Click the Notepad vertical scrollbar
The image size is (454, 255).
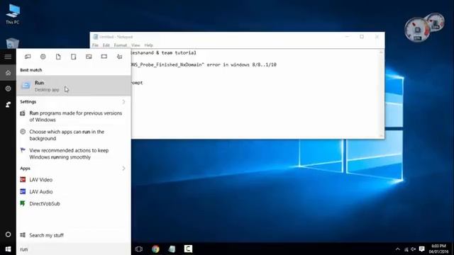pyautogui.click(x=382, y=93)
